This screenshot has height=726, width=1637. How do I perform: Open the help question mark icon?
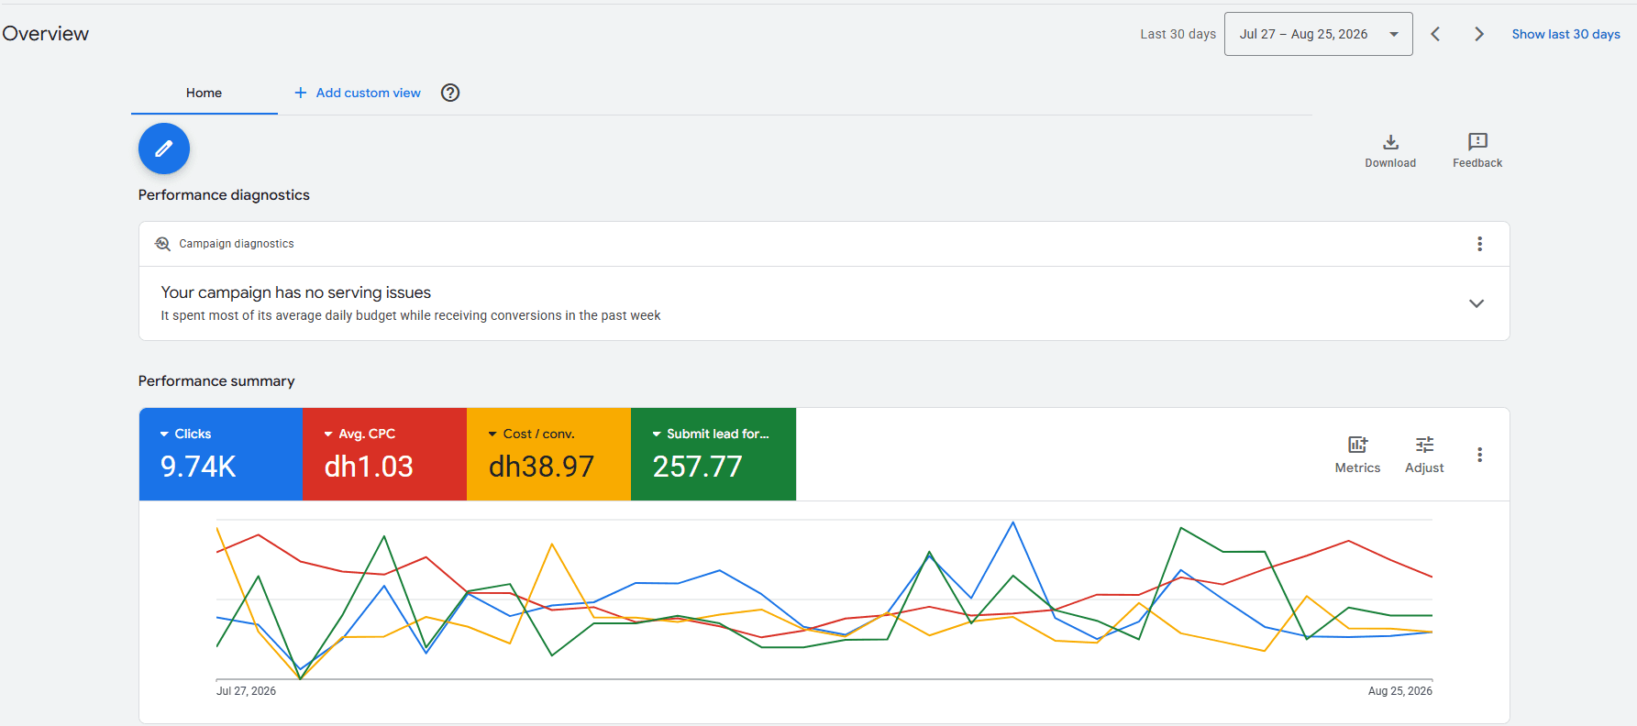pyautogui.click(x=450, y=93)
